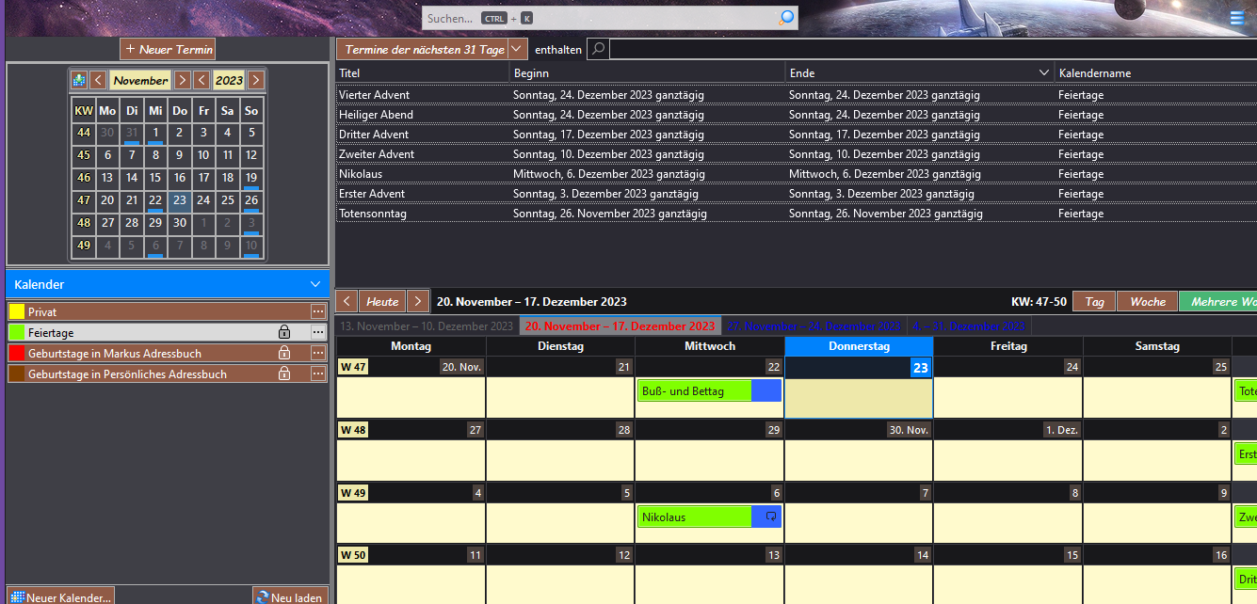Go to previous month in mini calendar
This screenshot has height=604, width=1257.
(98, 80)
